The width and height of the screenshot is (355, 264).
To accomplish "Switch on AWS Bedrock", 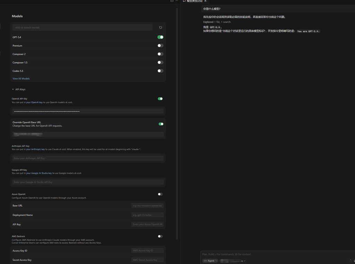I will (160, 236).
